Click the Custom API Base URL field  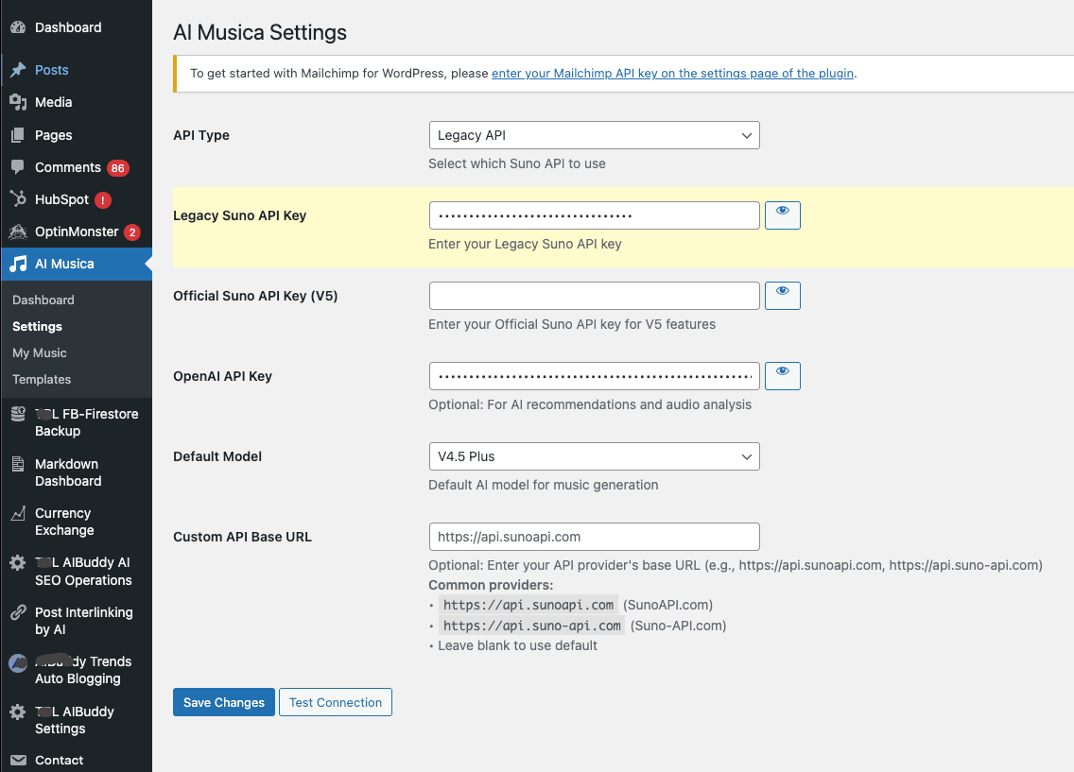[594, 537]
